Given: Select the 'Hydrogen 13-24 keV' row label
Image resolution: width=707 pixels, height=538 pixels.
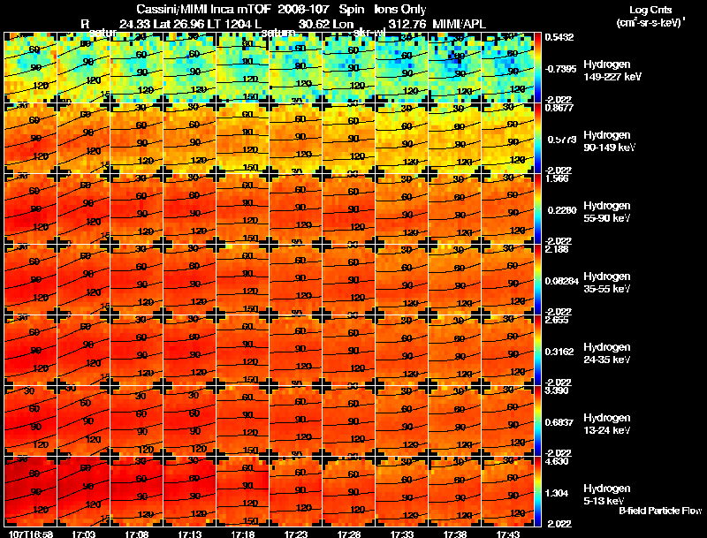Looking at the screenshot, I should [607, 424].
